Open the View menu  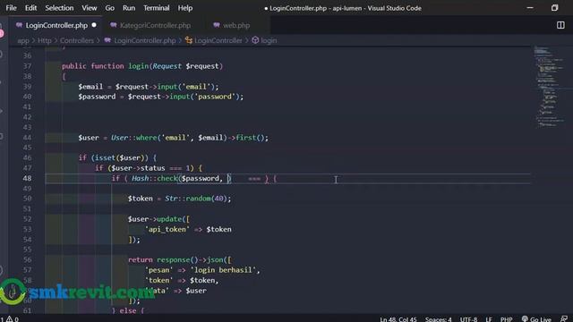pyautogui.click(x=90, y=8)
